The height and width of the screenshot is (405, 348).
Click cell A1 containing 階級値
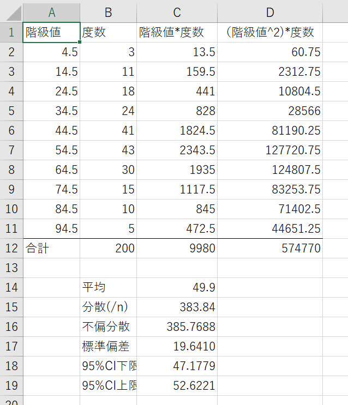(51, 32)
